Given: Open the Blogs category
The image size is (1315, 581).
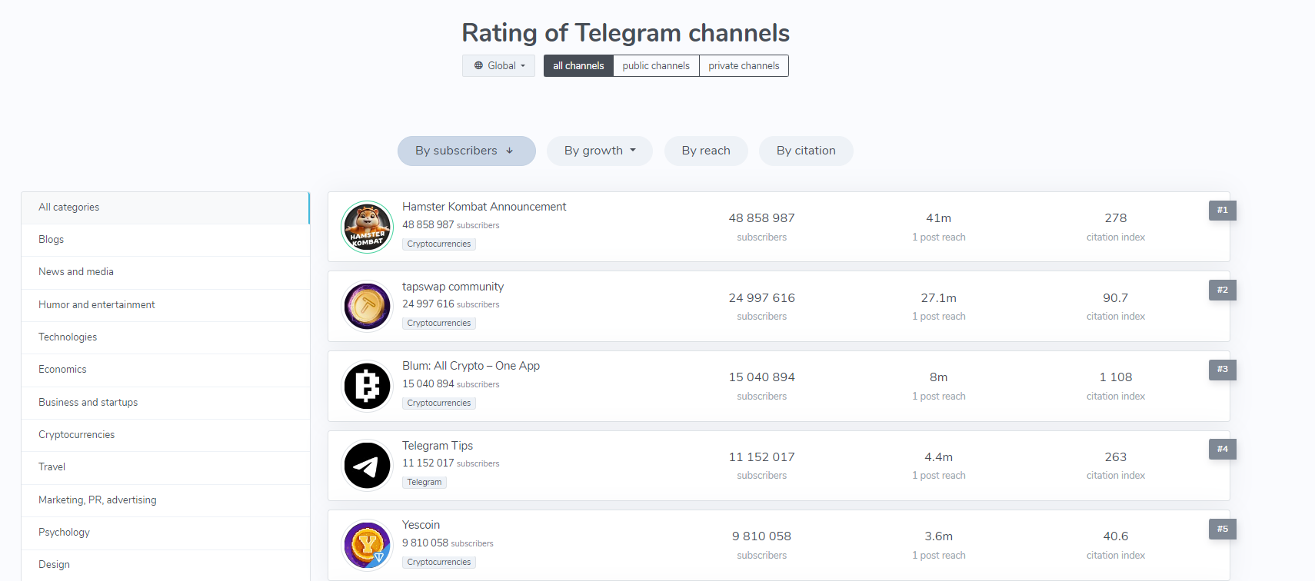Looking at the screenshot, I should click(x=165, y=240).
